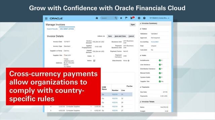This screenshot has width=215, height=120.
Task: Open notifications bell icon
Action: click(132, 18)
